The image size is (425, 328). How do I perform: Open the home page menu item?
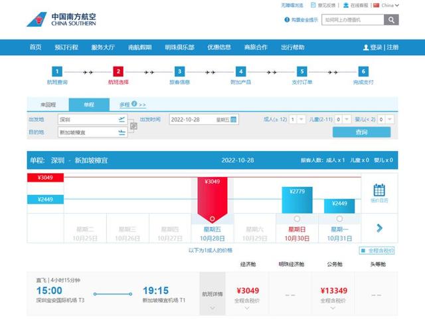tap(36, 47)
